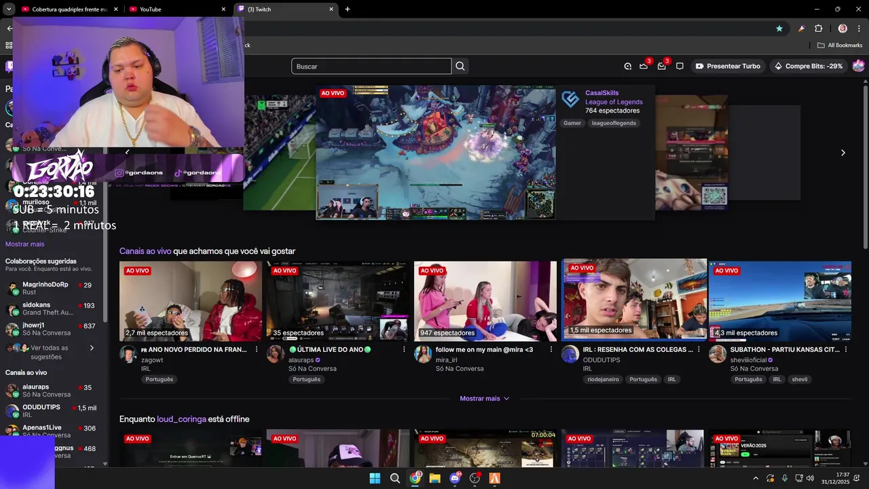Select MagrinhoDoRp in sidebar
Viewport: 869px width, 489px height.
coord(52,288)
